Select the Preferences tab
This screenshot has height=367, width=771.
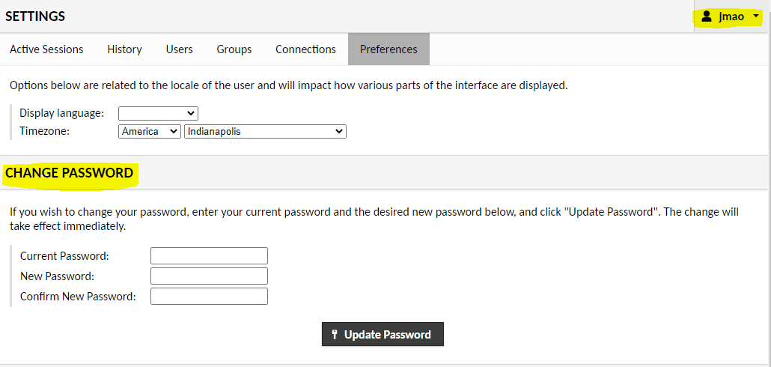(388, 49)
